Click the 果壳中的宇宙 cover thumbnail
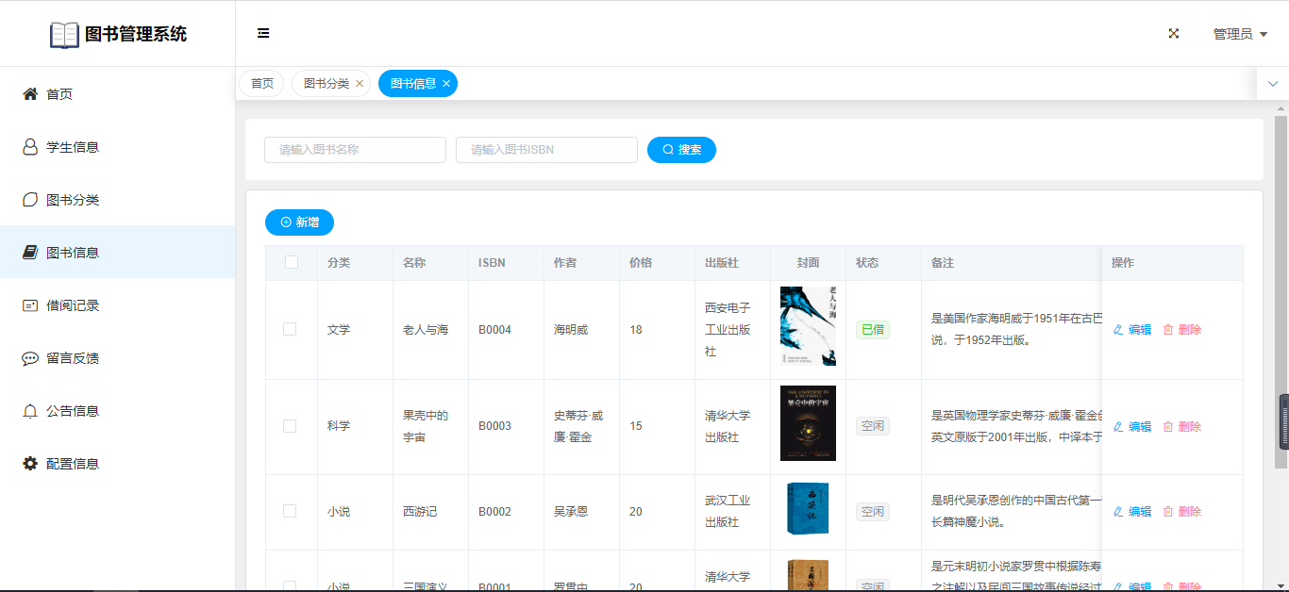Screen dimensions: 1289x592 coord(808,423)
